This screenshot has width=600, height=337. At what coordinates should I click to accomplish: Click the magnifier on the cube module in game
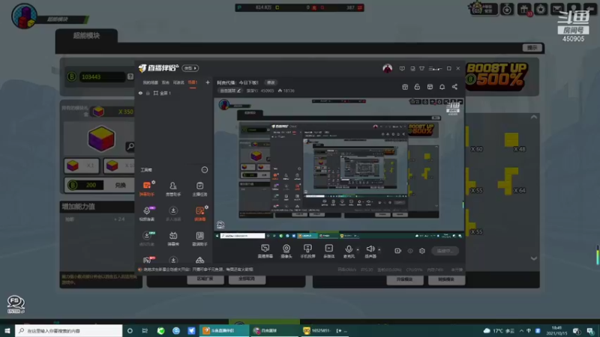click(x=130, y=146)
